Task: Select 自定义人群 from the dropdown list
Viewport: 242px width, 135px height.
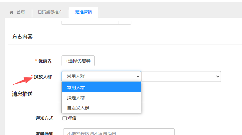Action: click(101, 108)
